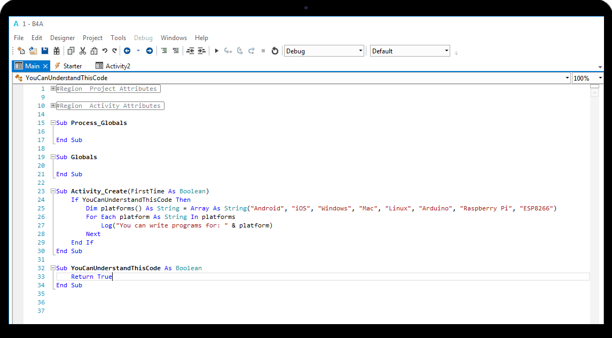Navigate backward with the blue left arrow
This screenshot has height=338, width=612.
tap(127, 51)
